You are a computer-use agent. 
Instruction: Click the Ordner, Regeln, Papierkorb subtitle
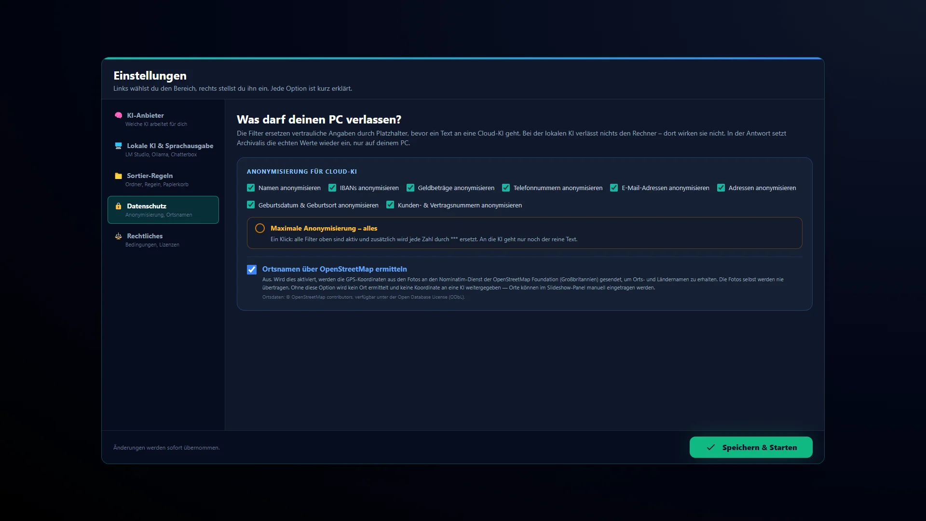pos(157,184)
